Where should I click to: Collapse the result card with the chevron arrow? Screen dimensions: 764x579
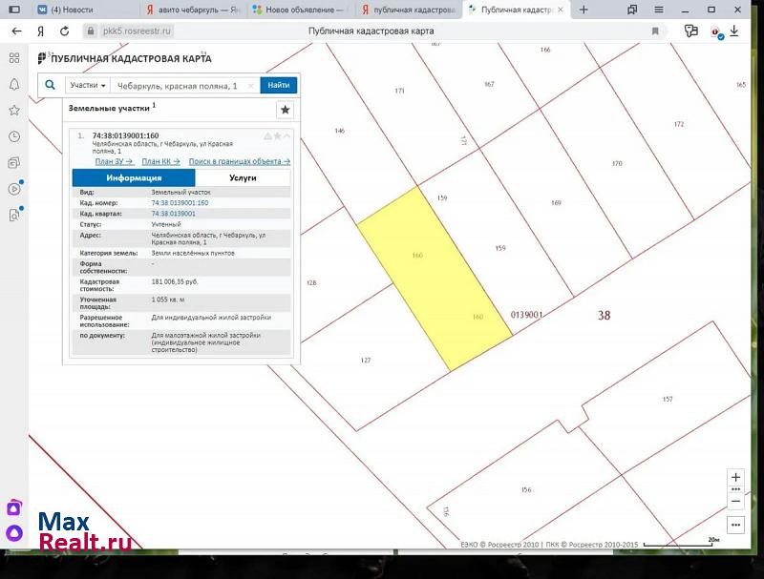pyautogui.click(x=287, y=135)
